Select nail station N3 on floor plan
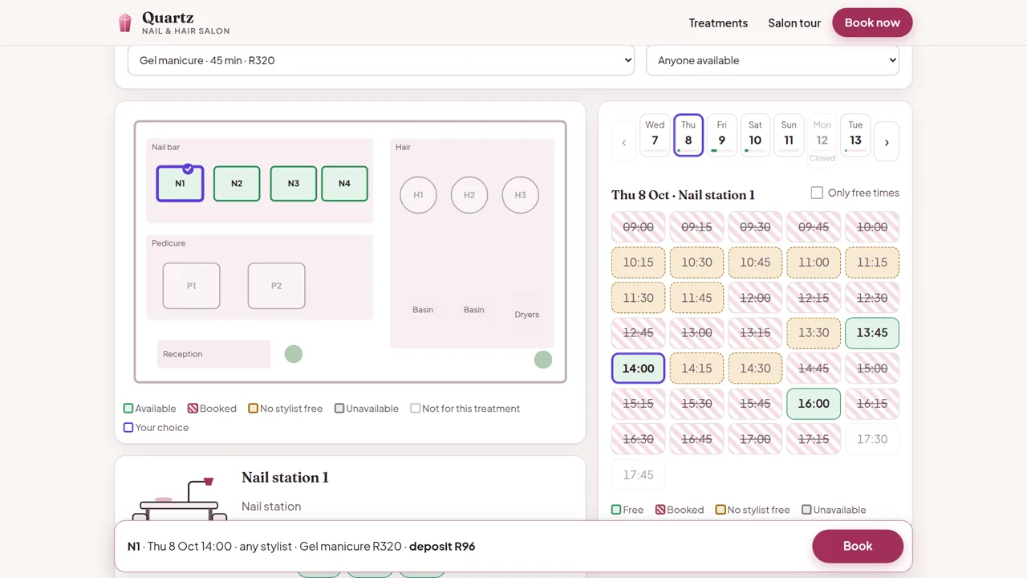Viewport: 1027px width, 578px height. point(294,183)
